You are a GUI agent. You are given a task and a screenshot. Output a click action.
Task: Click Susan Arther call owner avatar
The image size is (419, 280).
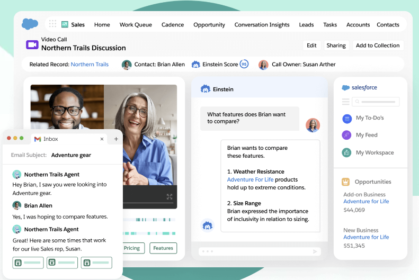(x=263, y=65)
